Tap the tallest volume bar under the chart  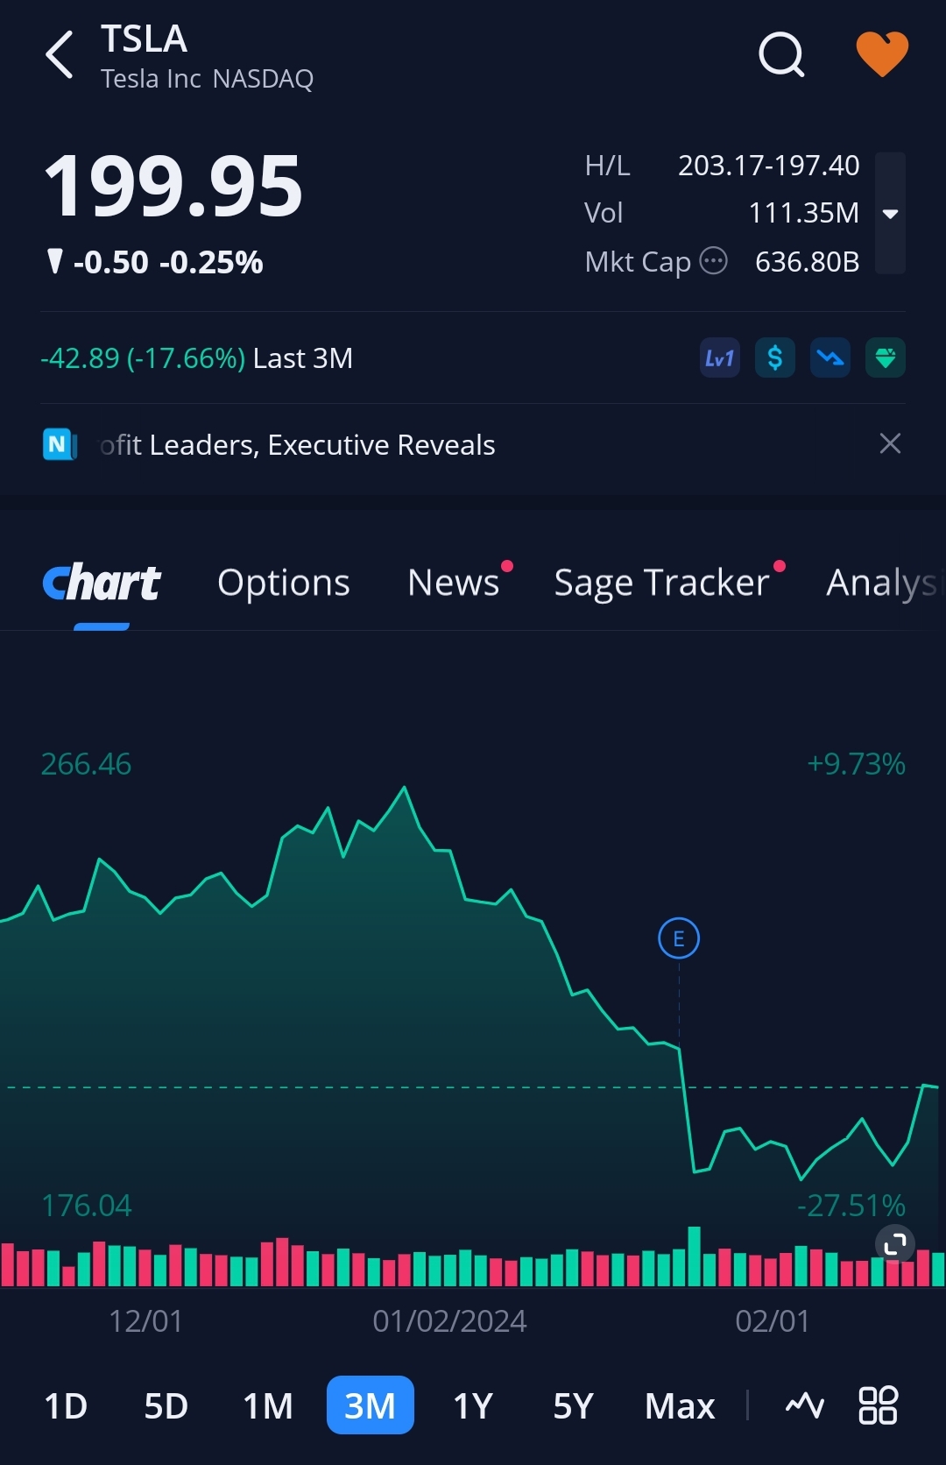(695, 1256)
